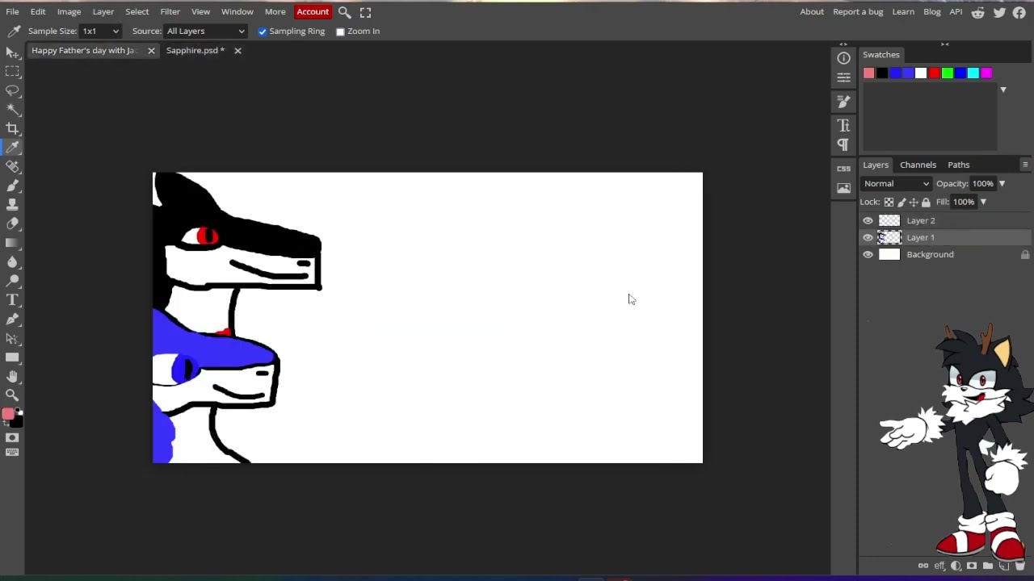Open the Filter menu
The width and height of the screenshot is (1034, 581).
pyautogui.click(x=170, y=12)
